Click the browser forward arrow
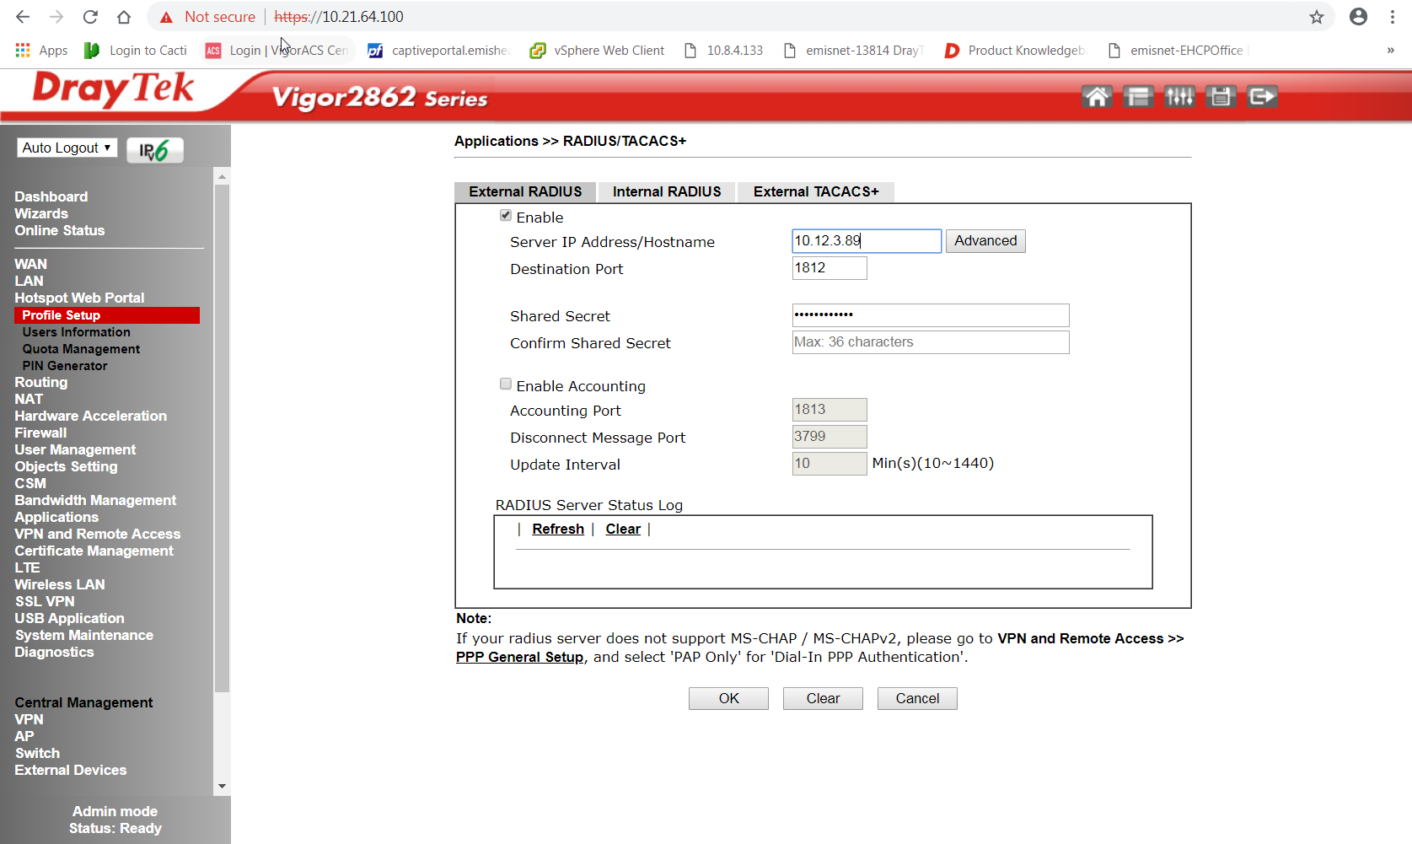Screen dimensions: 1412x844 pyautogui.click(x=56, y=17)
